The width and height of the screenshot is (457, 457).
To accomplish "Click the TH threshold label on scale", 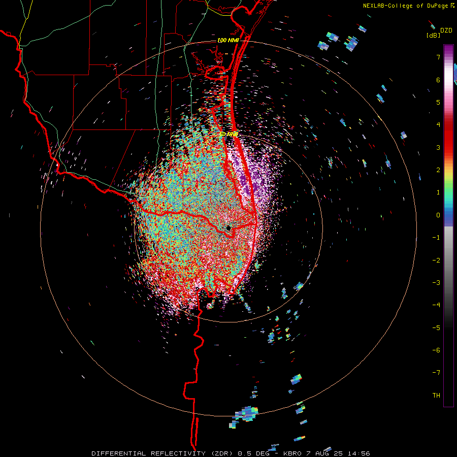I will [436, 395].
